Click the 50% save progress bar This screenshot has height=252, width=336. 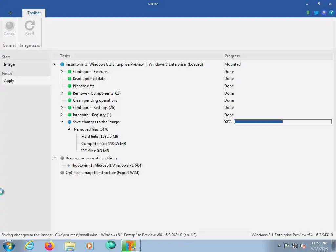283,122
